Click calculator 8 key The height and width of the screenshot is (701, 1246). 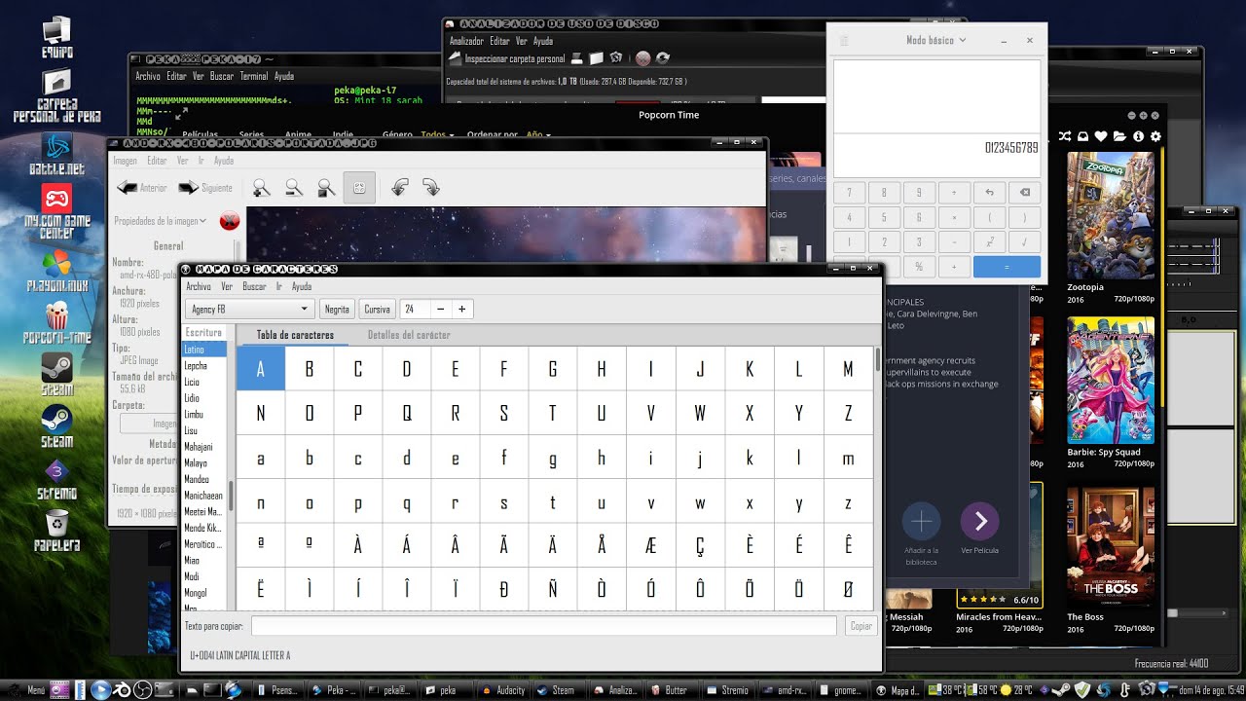click(884, 193)
